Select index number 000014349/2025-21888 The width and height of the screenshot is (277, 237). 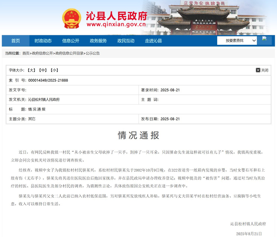coord(48,80)
